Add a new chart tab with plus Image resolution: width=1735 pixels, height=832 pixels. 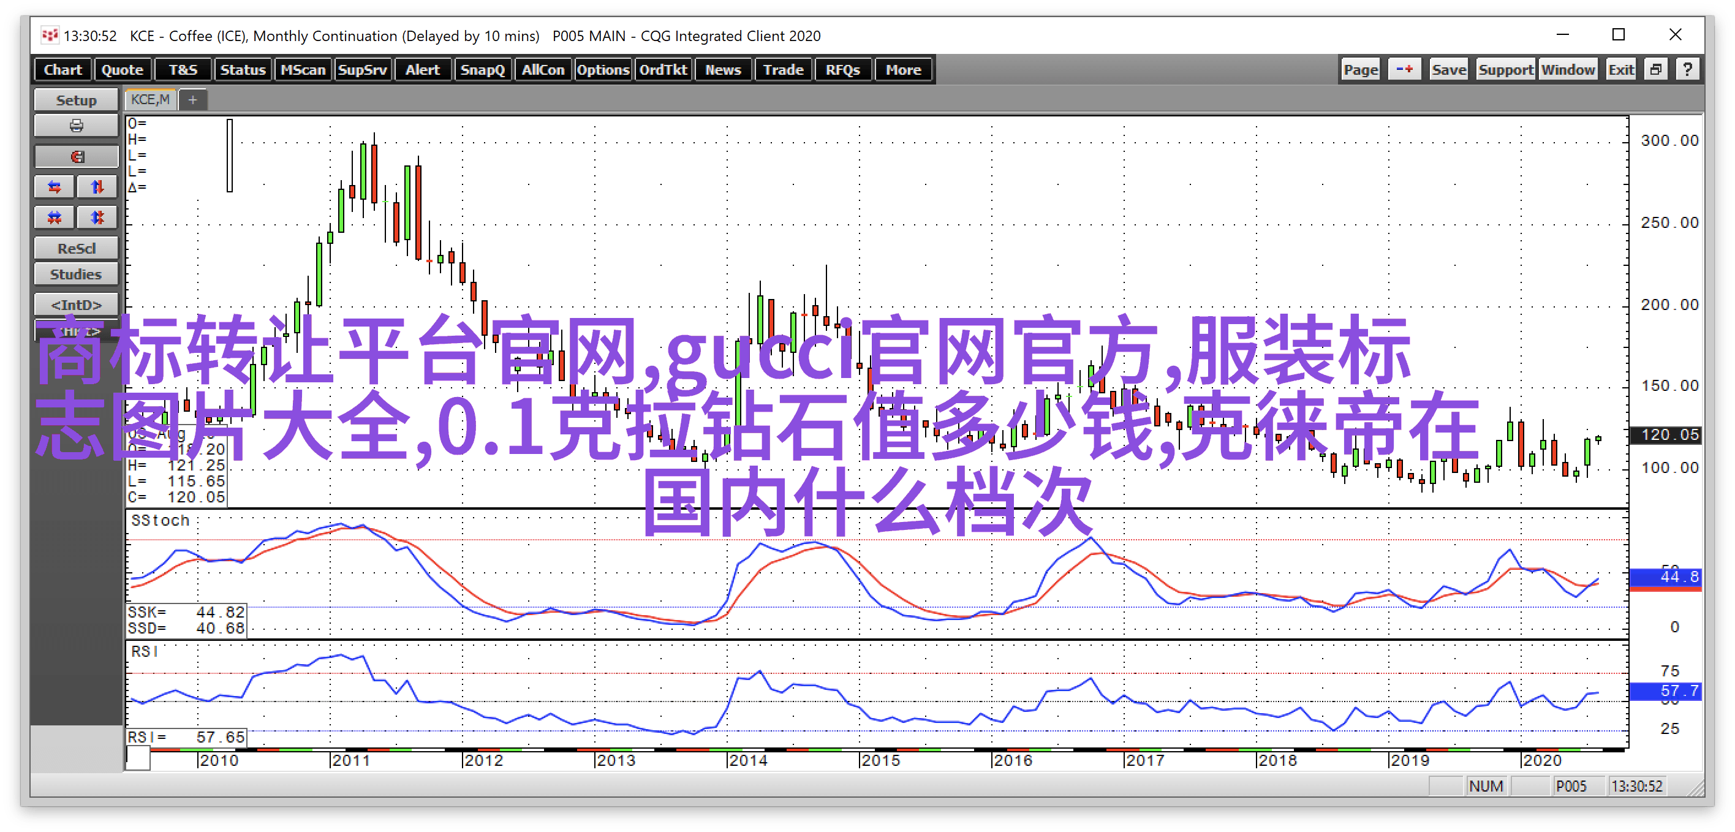192,100
